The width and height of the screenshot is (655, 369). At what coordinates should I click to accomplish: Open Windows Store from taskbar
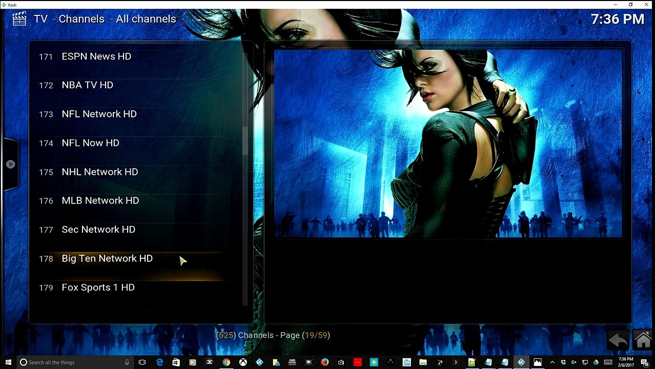click(176, 362)
